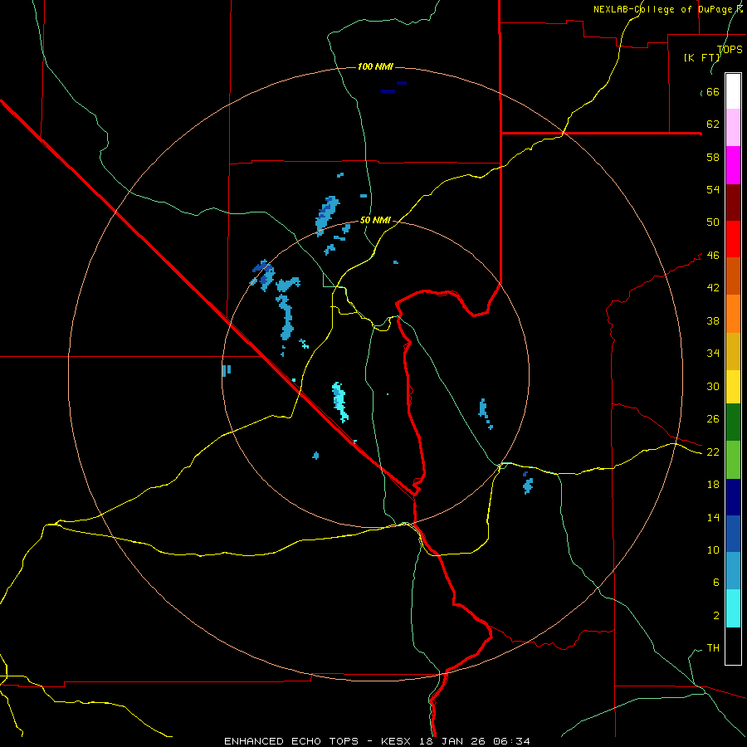Click the dark red (maroon) legend swatch
The image size is (747, 747).
click(733, 203)
